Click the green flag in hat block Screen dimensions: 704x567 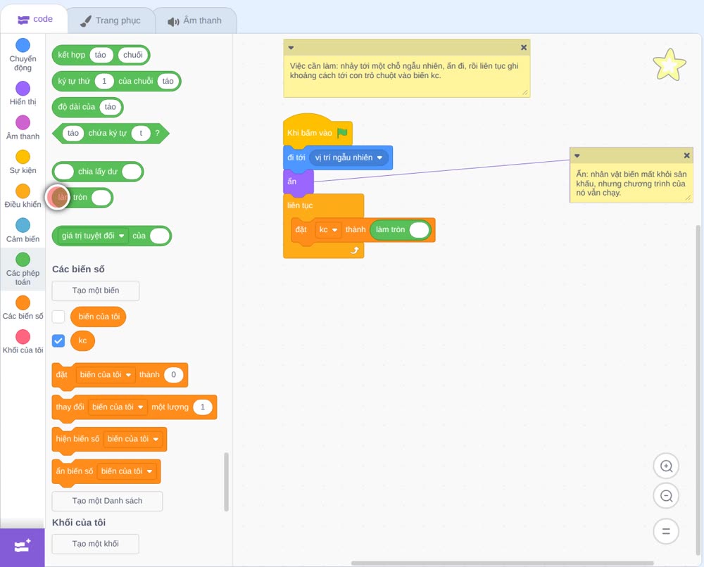click(x=342, y=133)
